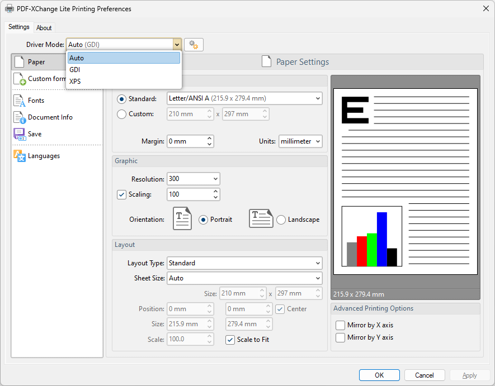Viewport: 495px width, 386px height.
Task: Click the Landscape orientation page icon
Action: (x=261, y=218)
